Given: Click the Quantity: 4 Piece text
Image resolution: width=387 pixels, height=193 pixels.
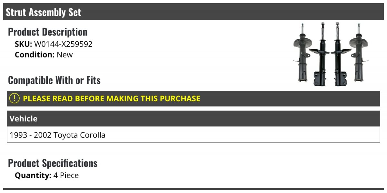Looking at the screenshot, I should pos(47,175).
